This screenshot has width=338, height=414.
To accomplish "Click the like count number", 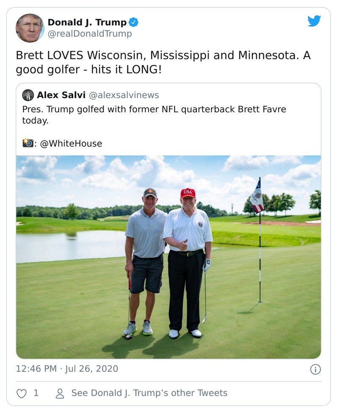I will click(36, 393).
